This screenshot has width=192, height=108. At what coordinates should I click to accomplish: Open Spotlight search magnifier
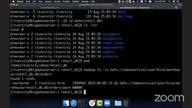coord(169,1)
